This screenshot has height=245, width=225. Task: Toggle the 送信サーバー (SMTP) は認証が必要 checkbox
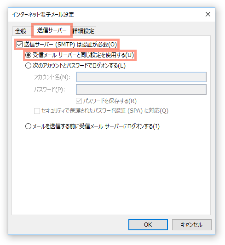click(19, 45)
